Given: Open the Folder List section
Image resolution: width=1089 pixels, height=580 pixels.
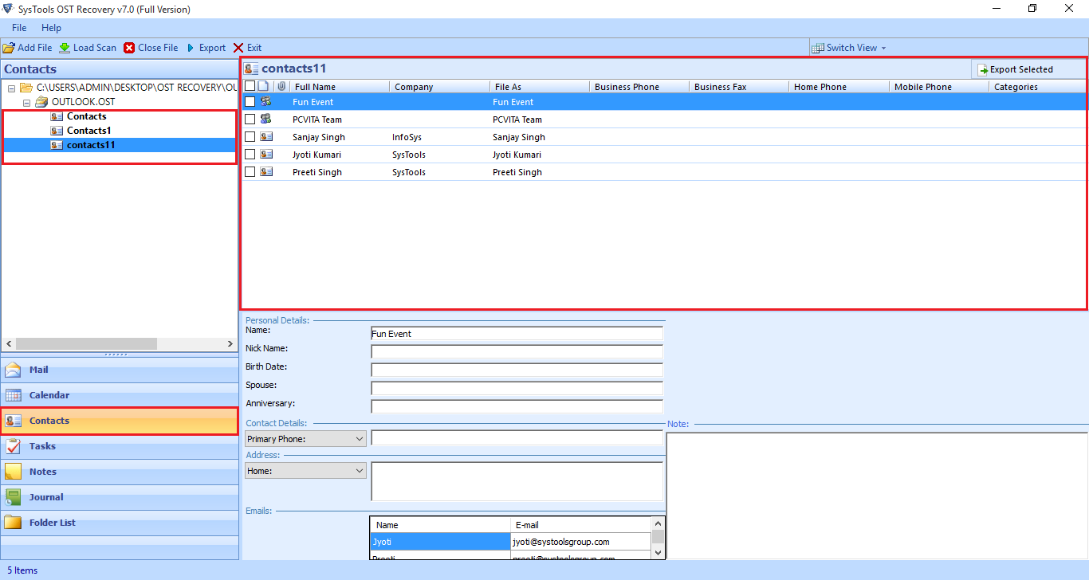Looking at the screenshot, I should click(x=120, y=523).
